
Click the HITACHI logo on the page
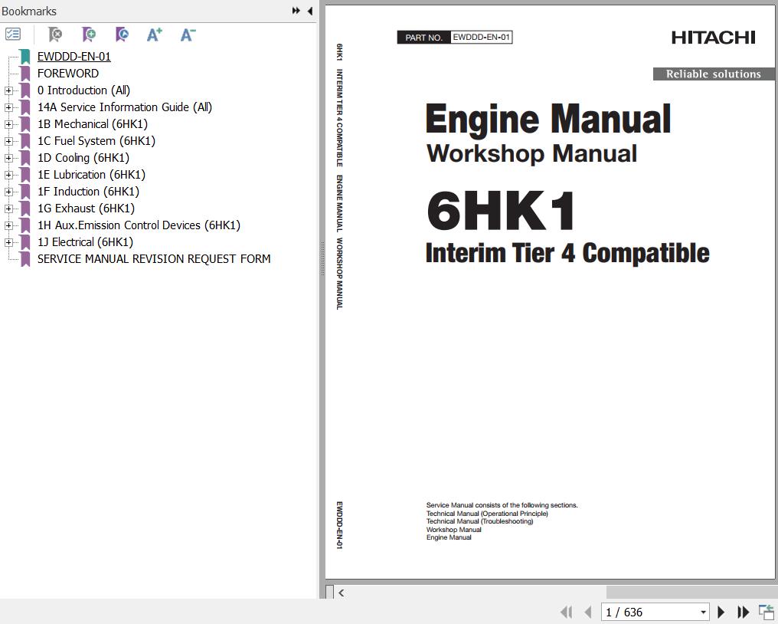coord(714,38)
